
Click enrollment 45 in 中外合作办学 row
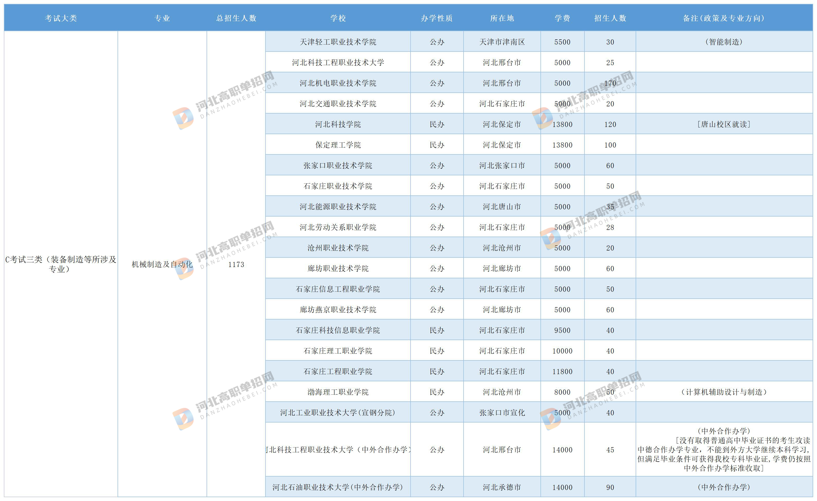click(610, 450)
